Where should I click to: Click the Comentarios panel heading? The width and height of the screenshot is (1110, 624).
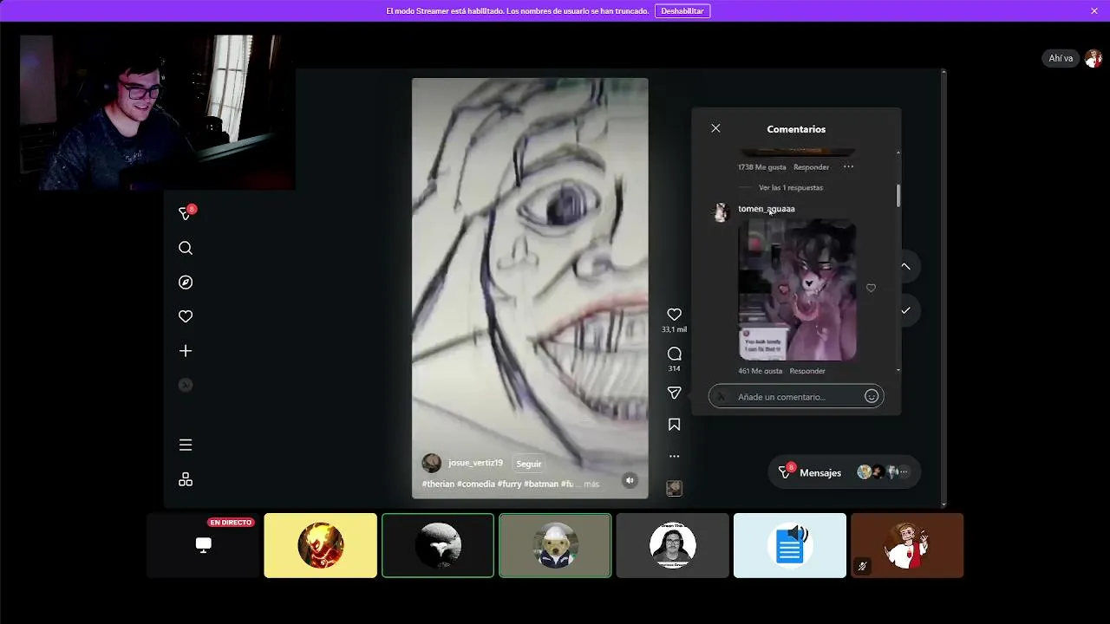796,129
